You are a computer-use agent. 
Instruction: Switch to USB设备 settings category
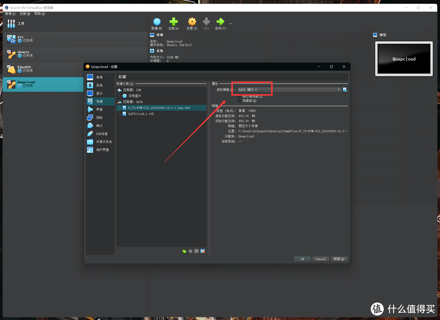[100, 134]
